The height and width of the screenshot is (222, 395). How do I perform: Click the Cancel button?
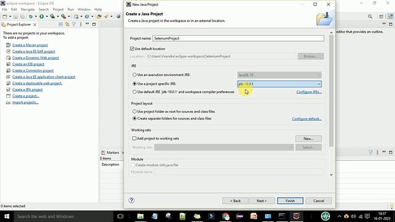pyautogui.click(x=318, y=201)
